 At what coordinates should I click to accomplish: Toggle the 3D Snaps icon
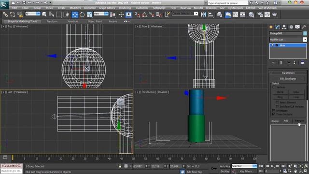pos(137,14)
